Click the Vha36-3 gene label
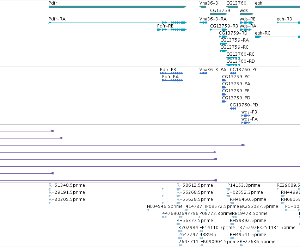Viewport: 300px width, 247px height. click(209, 3)
